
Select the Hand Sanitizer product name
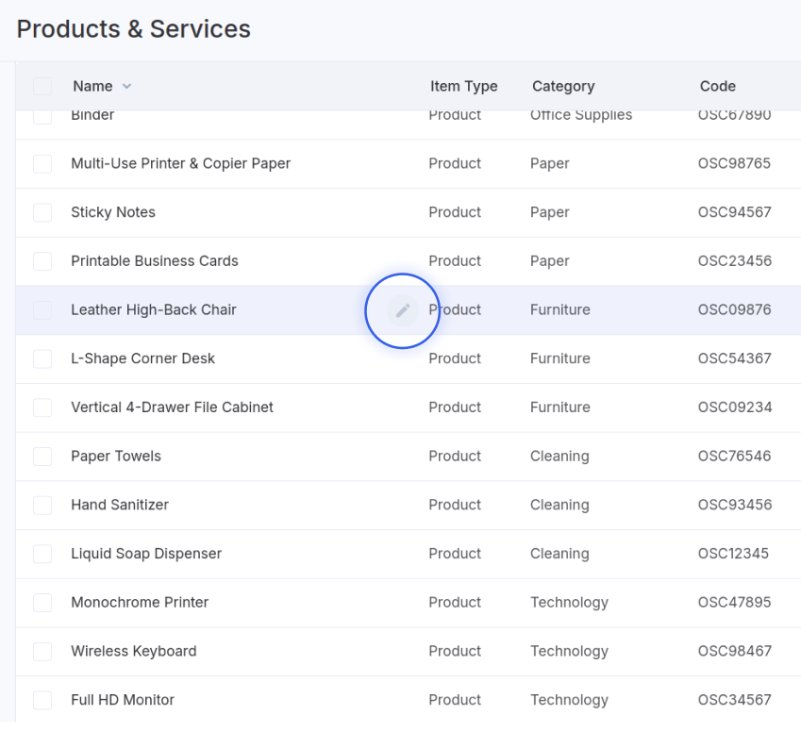click(x=120, y=505)
